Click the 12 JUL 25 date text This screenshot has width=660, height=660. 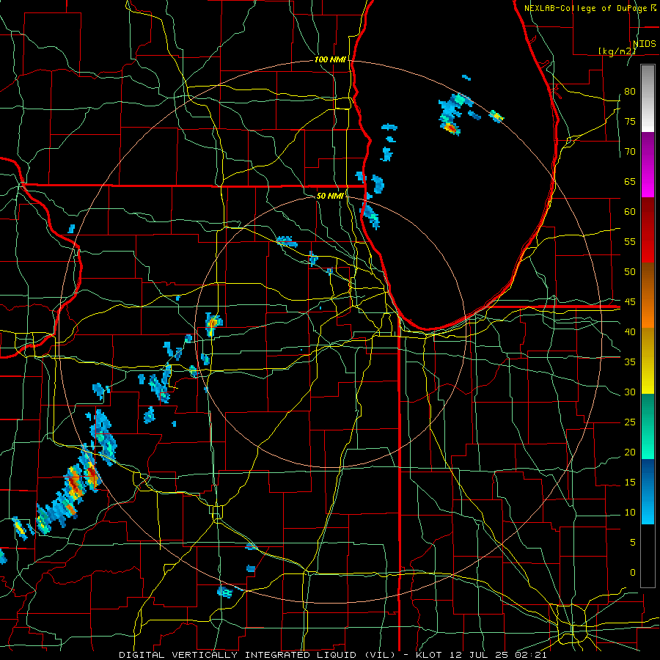click(478, 655)
